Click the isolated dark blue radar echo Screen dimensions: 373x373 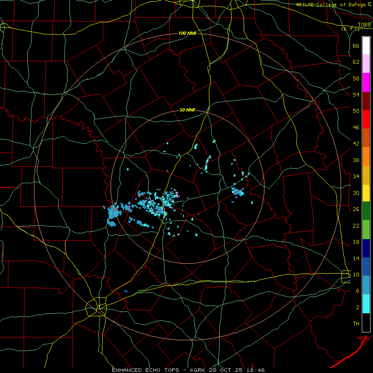[x=126, y=291]
